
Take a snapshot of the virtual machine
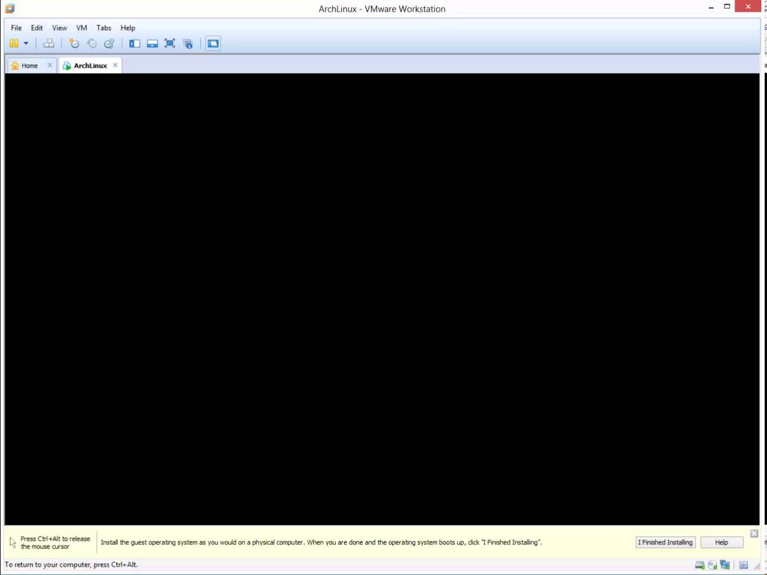click(74, 43)
